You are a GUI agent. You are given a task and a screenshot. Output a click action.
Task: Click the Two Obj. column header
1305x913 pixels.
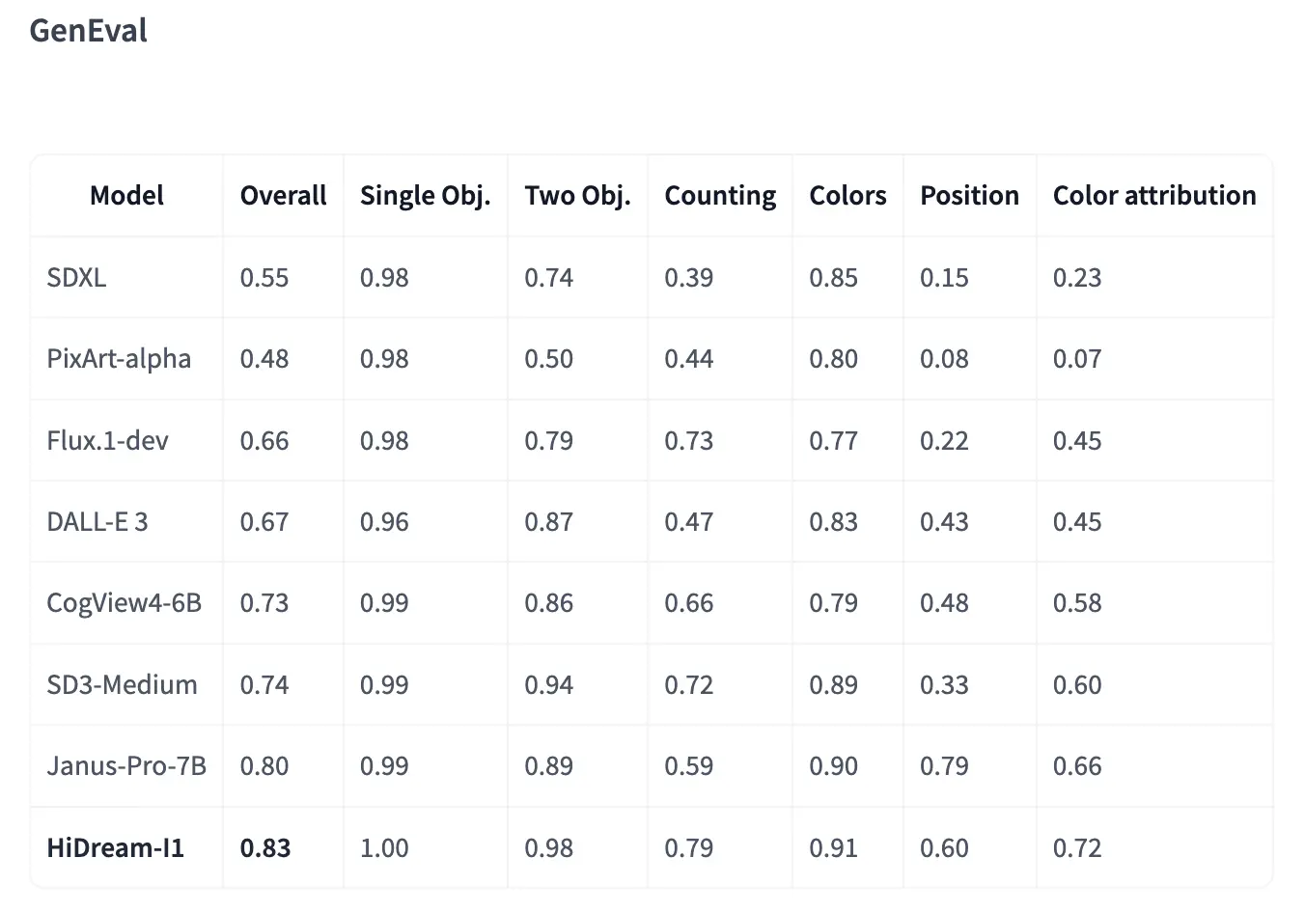(577, 196)
